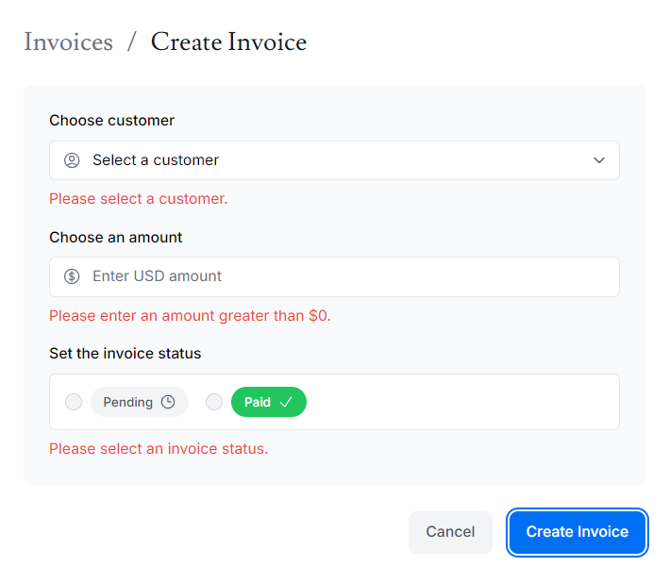This screenshot has width=669, height=583.
Task: Click the user icon in customer field
Action: click(x=72, y=160)
